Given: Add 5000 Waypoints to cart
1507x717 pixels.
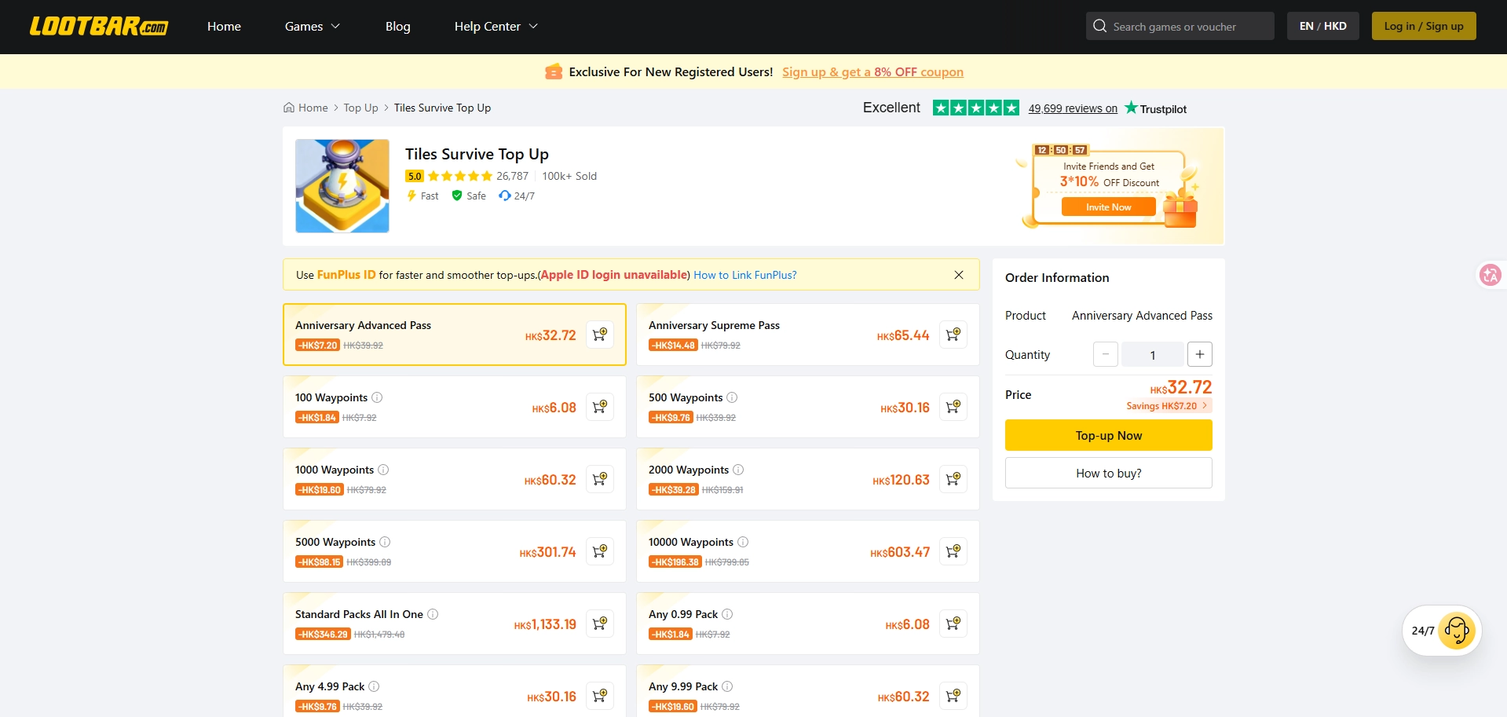Looking at the screenshot, I should click(600, 551).
